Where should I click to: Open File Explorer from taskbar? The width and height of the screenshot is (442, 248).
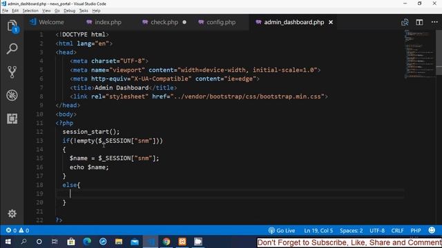coord(119,242)
